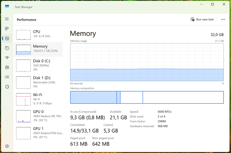The width and height of the screenshot is (231, 153).
Task: Show Wi-Fi network throughput graph
Action: pyautogui.click(x=38, y=99)
